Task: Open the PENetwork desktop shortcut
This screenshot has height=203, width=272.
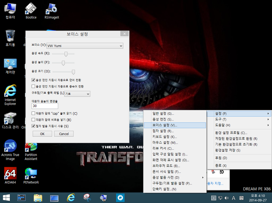Action: [31, 175]
